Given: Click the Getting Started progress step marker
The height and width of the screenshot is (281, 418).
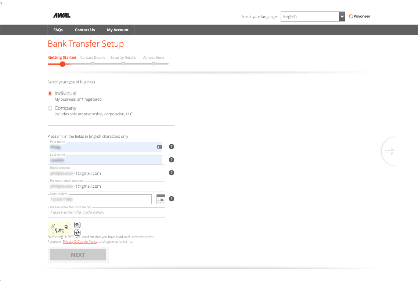Looking at the screenshot, I should [x=62, y=64].
